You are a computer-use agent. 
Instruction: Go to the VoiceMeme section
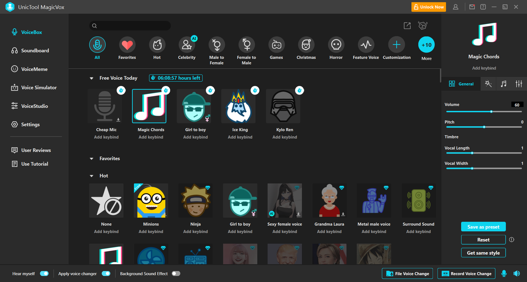point(29,69)
